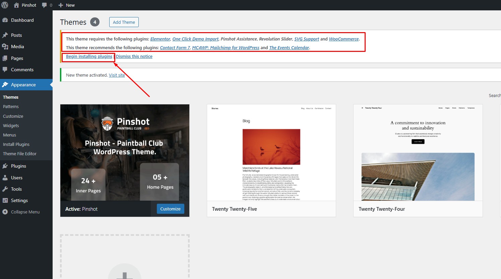Click the Media icon in sidebar
Viewport: 501px width, 279px height.
pos(5,46)
